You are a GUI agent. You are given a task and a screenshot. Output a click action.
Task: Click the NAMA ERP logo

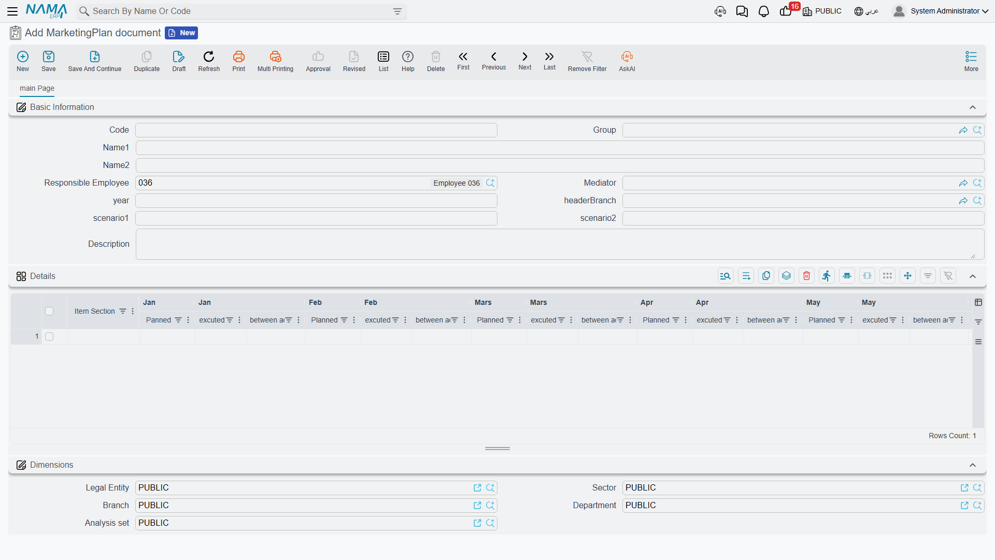(x=46, y=11)
